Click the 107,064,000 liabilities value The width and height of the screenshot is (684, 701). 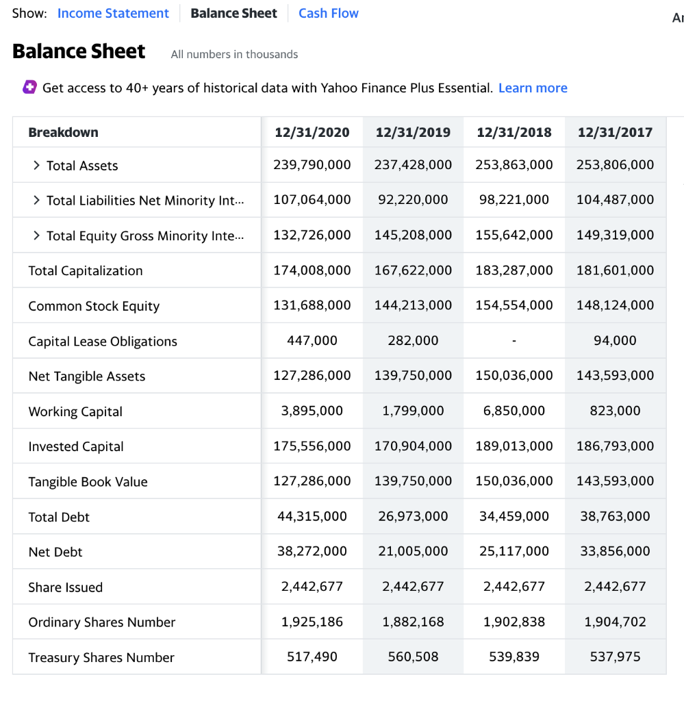[312, 200]
